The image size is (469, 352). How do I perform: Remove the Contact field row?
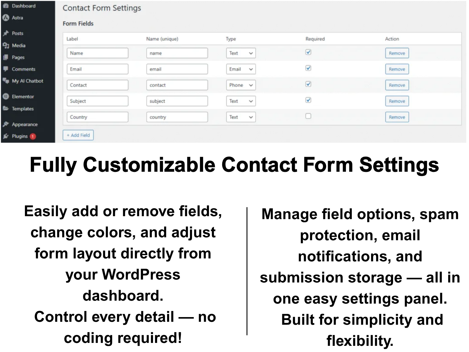click(397, 85)
